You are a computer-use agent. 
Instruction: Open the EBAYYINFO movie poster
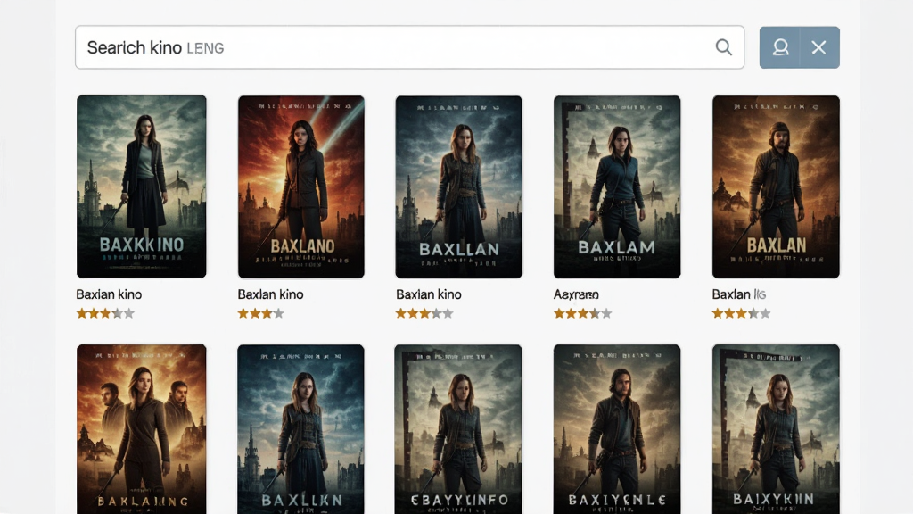(x=458, y=429)
